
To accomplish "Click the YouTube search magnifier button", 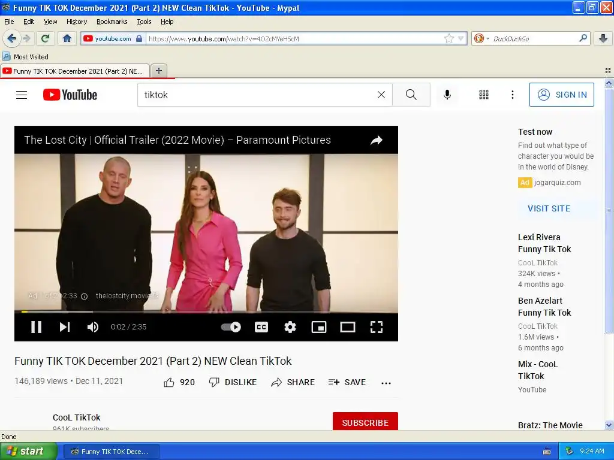I will coord(411,95).
